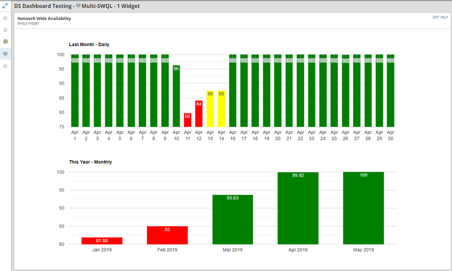
Task: Click the Apr 2019 bar showing 99.92
Action: click(298, 208)
